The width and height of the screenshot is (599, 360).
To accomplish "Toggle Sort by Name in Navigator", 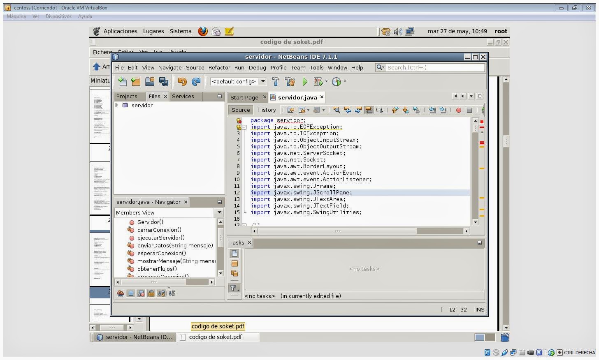I will click(161, 293).
